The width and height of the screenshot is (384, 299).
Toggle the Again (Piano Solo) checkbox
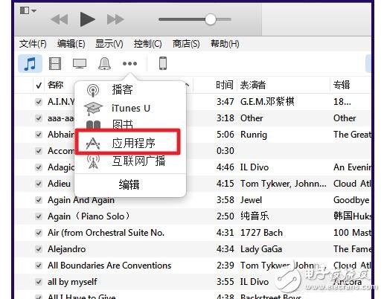pyautogui.click(x=39, y=216)
